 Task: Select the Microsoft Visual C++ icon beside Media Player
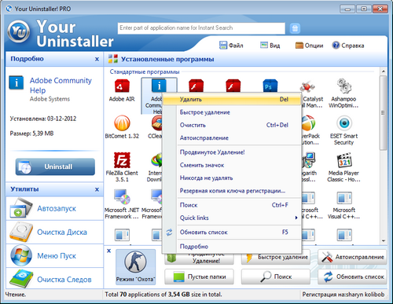click(343, 198)
